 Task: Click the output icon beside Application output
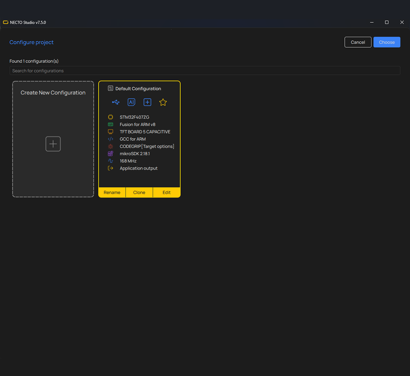point(111,168)
